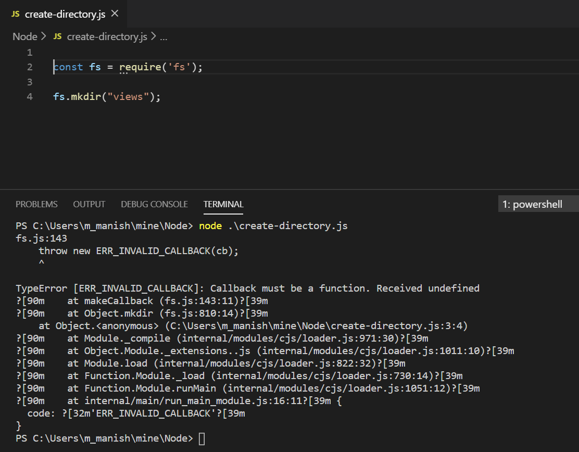579x452 pixels.
Task: Click line number 4 in the gutter
Action: point(30,96)
